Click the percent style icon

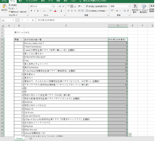(117, 11)
